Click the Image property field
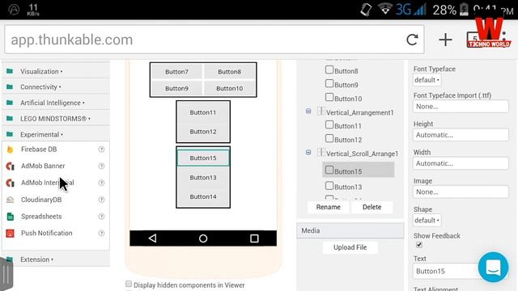This screenshot has height=291, width=518. coord(461,192)
